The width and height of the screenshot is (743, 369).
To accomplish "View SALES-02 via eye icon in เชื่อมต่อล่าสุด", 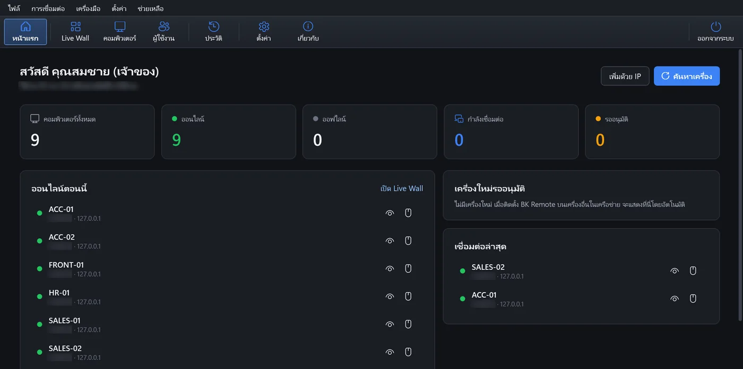I will [675, 271].
